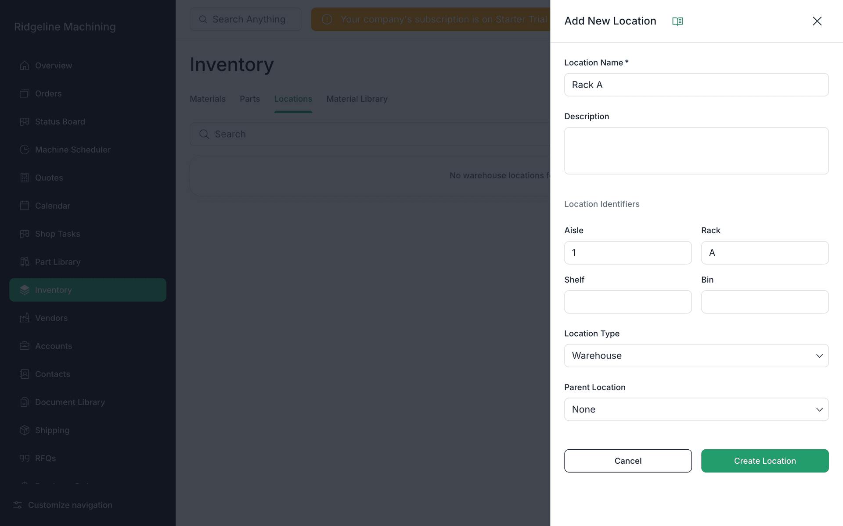Screen dimensions: 843x526
Task: Click the Starter Trial subscription banner
Action: click(431, 19)
